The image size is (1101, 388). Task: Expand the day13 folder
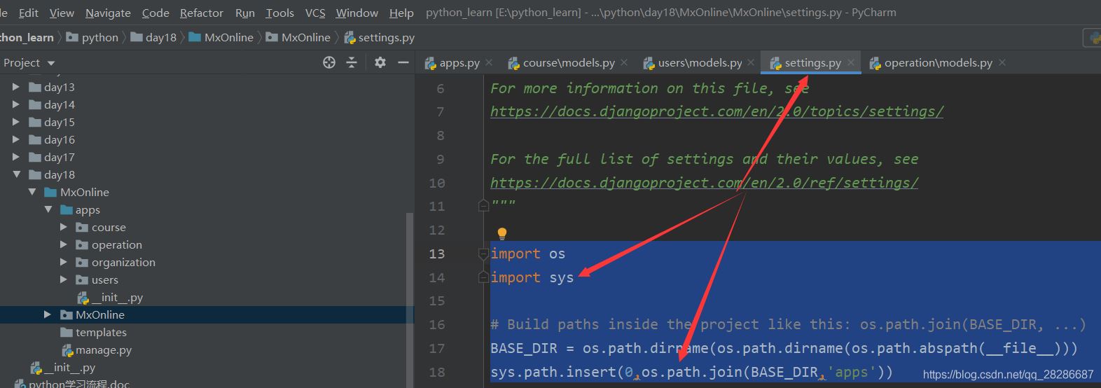coord(16,88)
